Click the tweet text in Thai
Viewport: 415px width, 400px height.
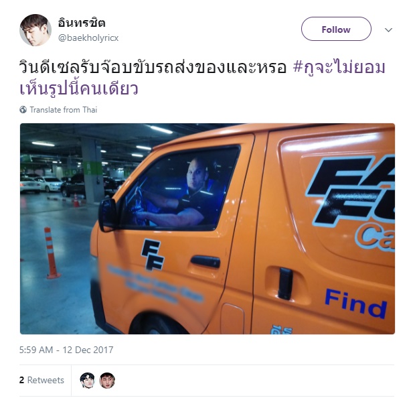(x=153, y=67)
